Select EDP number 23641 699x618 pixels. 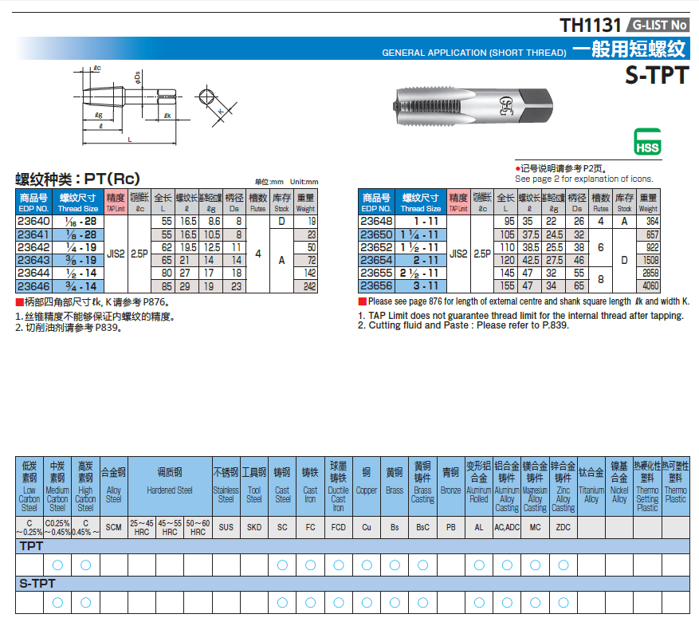34,234
